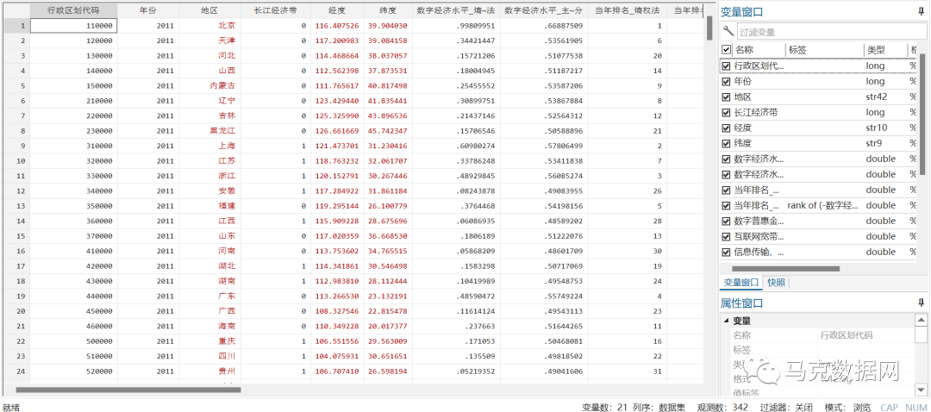Select the cell containing 110000
This screenshot has width=931, height=412.
pyautogui.click(x=73, y=25)
